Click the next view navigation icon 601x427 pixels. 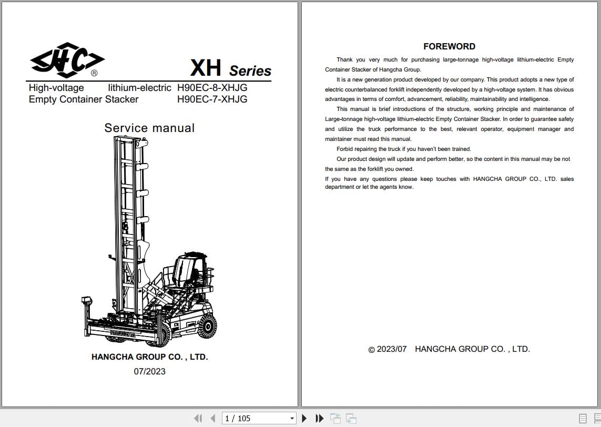pyautogui.click(x=351, y=418)
